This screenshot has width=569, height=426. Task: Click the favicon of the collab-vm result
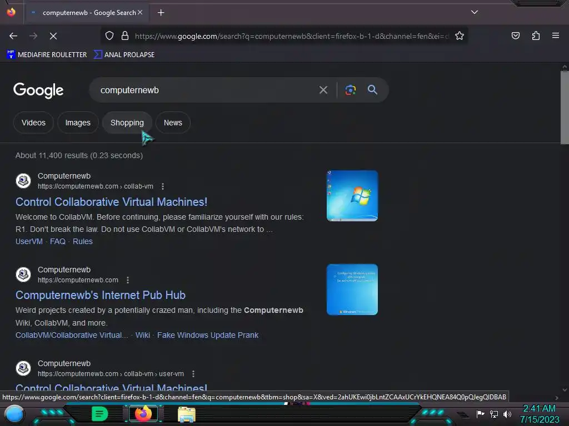(23, 181)
